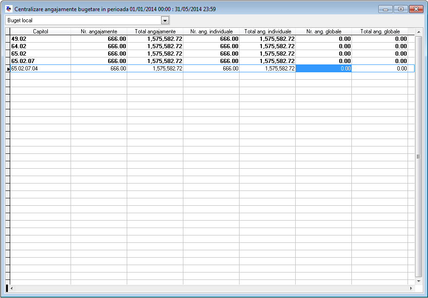
Task: Click Nr. ang. individuale column header
Action: tap(211, 32)
